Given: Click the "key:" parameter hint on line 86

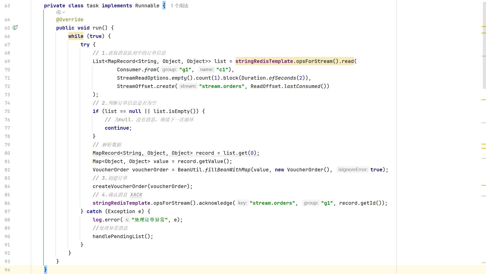Looking at the screenshot, I should pos(242,203).
